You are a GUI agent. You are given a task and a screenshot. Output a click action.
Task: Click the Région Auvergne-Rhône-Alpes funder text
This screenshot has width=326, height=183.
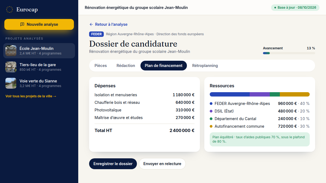155,34
